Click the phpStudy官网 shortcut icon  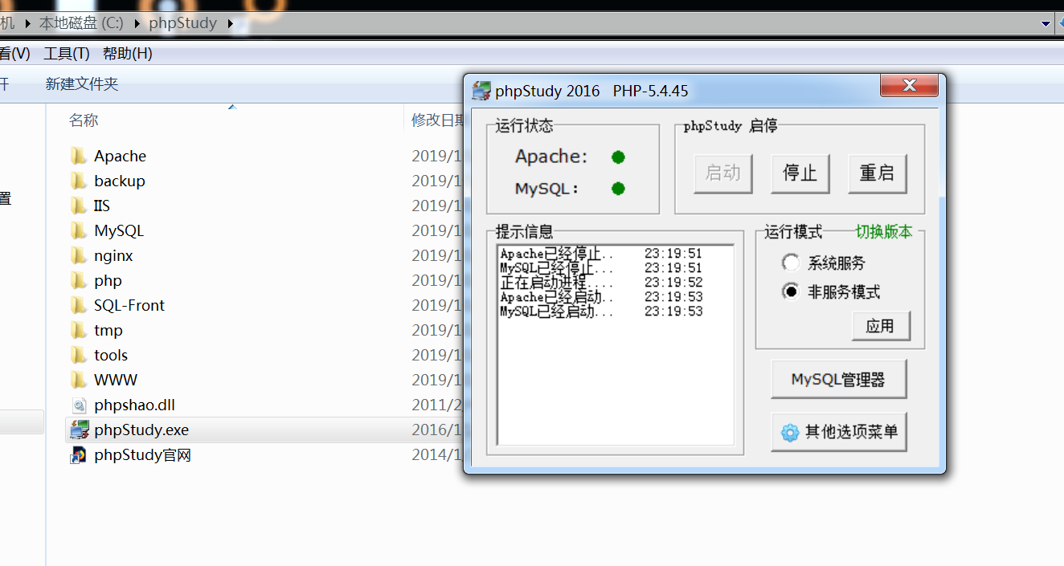[79, 455]
